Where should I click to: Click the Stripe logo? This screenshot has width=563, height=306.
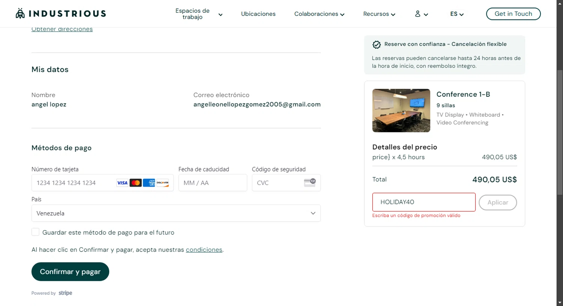[x=65, y=293]
